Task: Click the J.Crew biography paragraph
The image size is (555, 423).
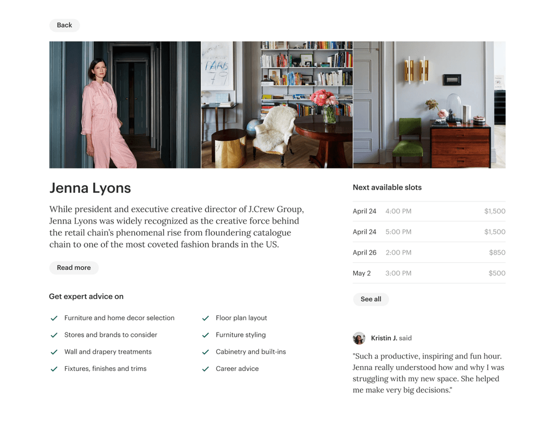Action: pos(177,227)
